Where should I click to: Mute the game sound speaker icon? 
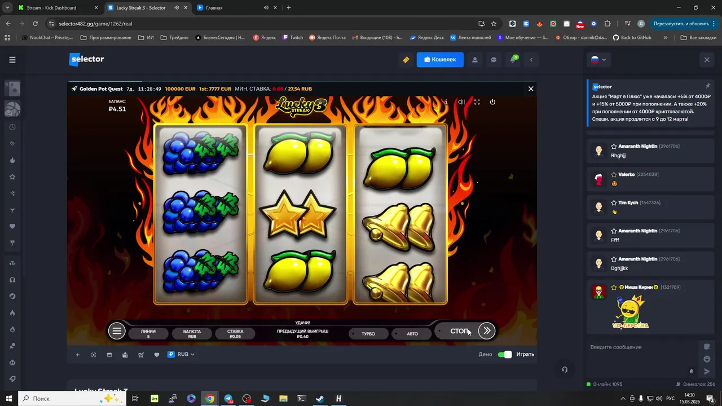click(461, 102)
